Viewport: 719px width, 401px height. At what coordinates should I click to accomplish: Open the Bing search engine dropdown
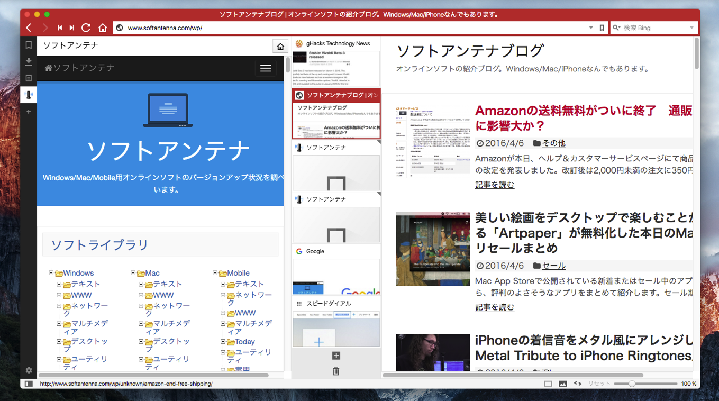pos(691,28)
